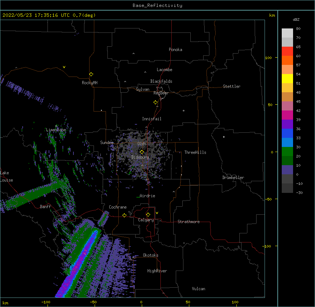The width and height of the screenshot is (315, 307).
Task: Click the Base_Reflectivity title text
Action: (x=157, y=5)
